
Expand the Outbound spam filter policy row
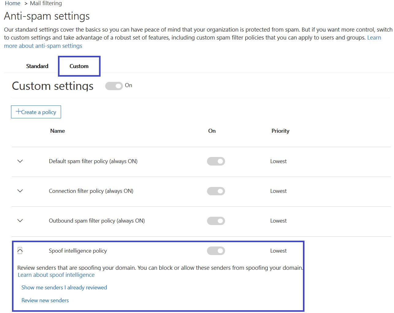20,220
